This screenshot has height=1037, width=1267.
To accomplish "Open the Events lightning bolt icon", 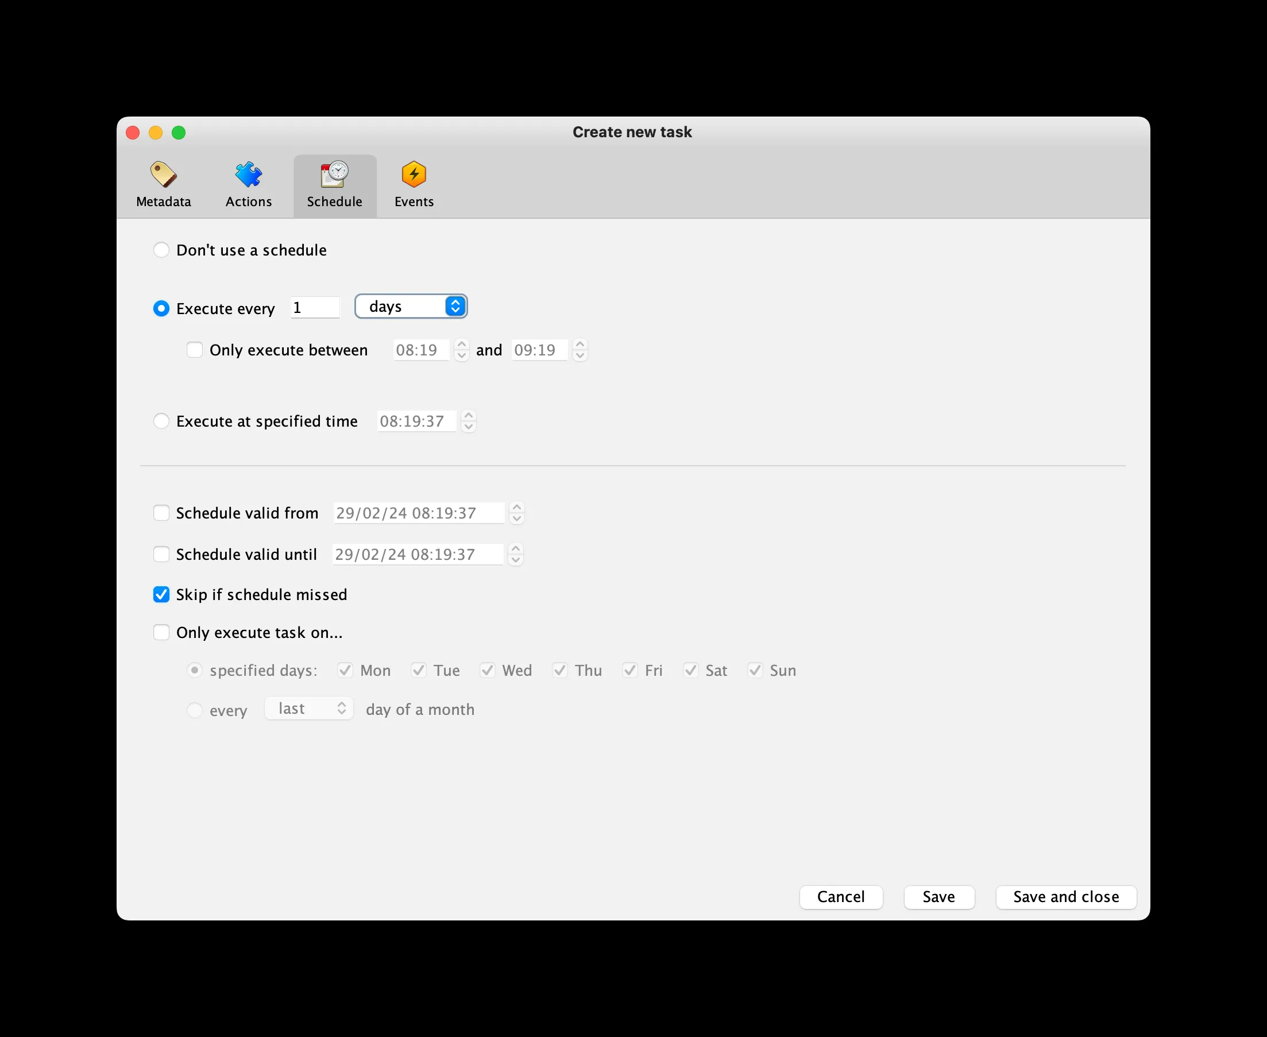I will tap(414, 175).
